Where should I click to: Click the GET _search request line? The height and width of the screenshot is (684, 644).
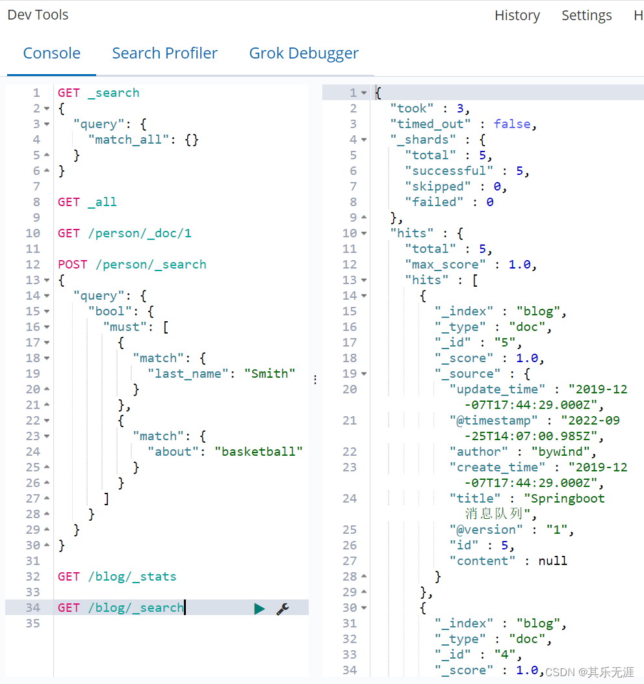click(x=99, y=93)
